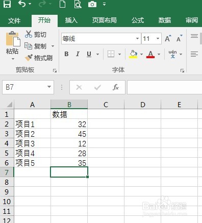Select column D header
The width and height of the screenshot is (202, 223).
[x=143, y=105]
